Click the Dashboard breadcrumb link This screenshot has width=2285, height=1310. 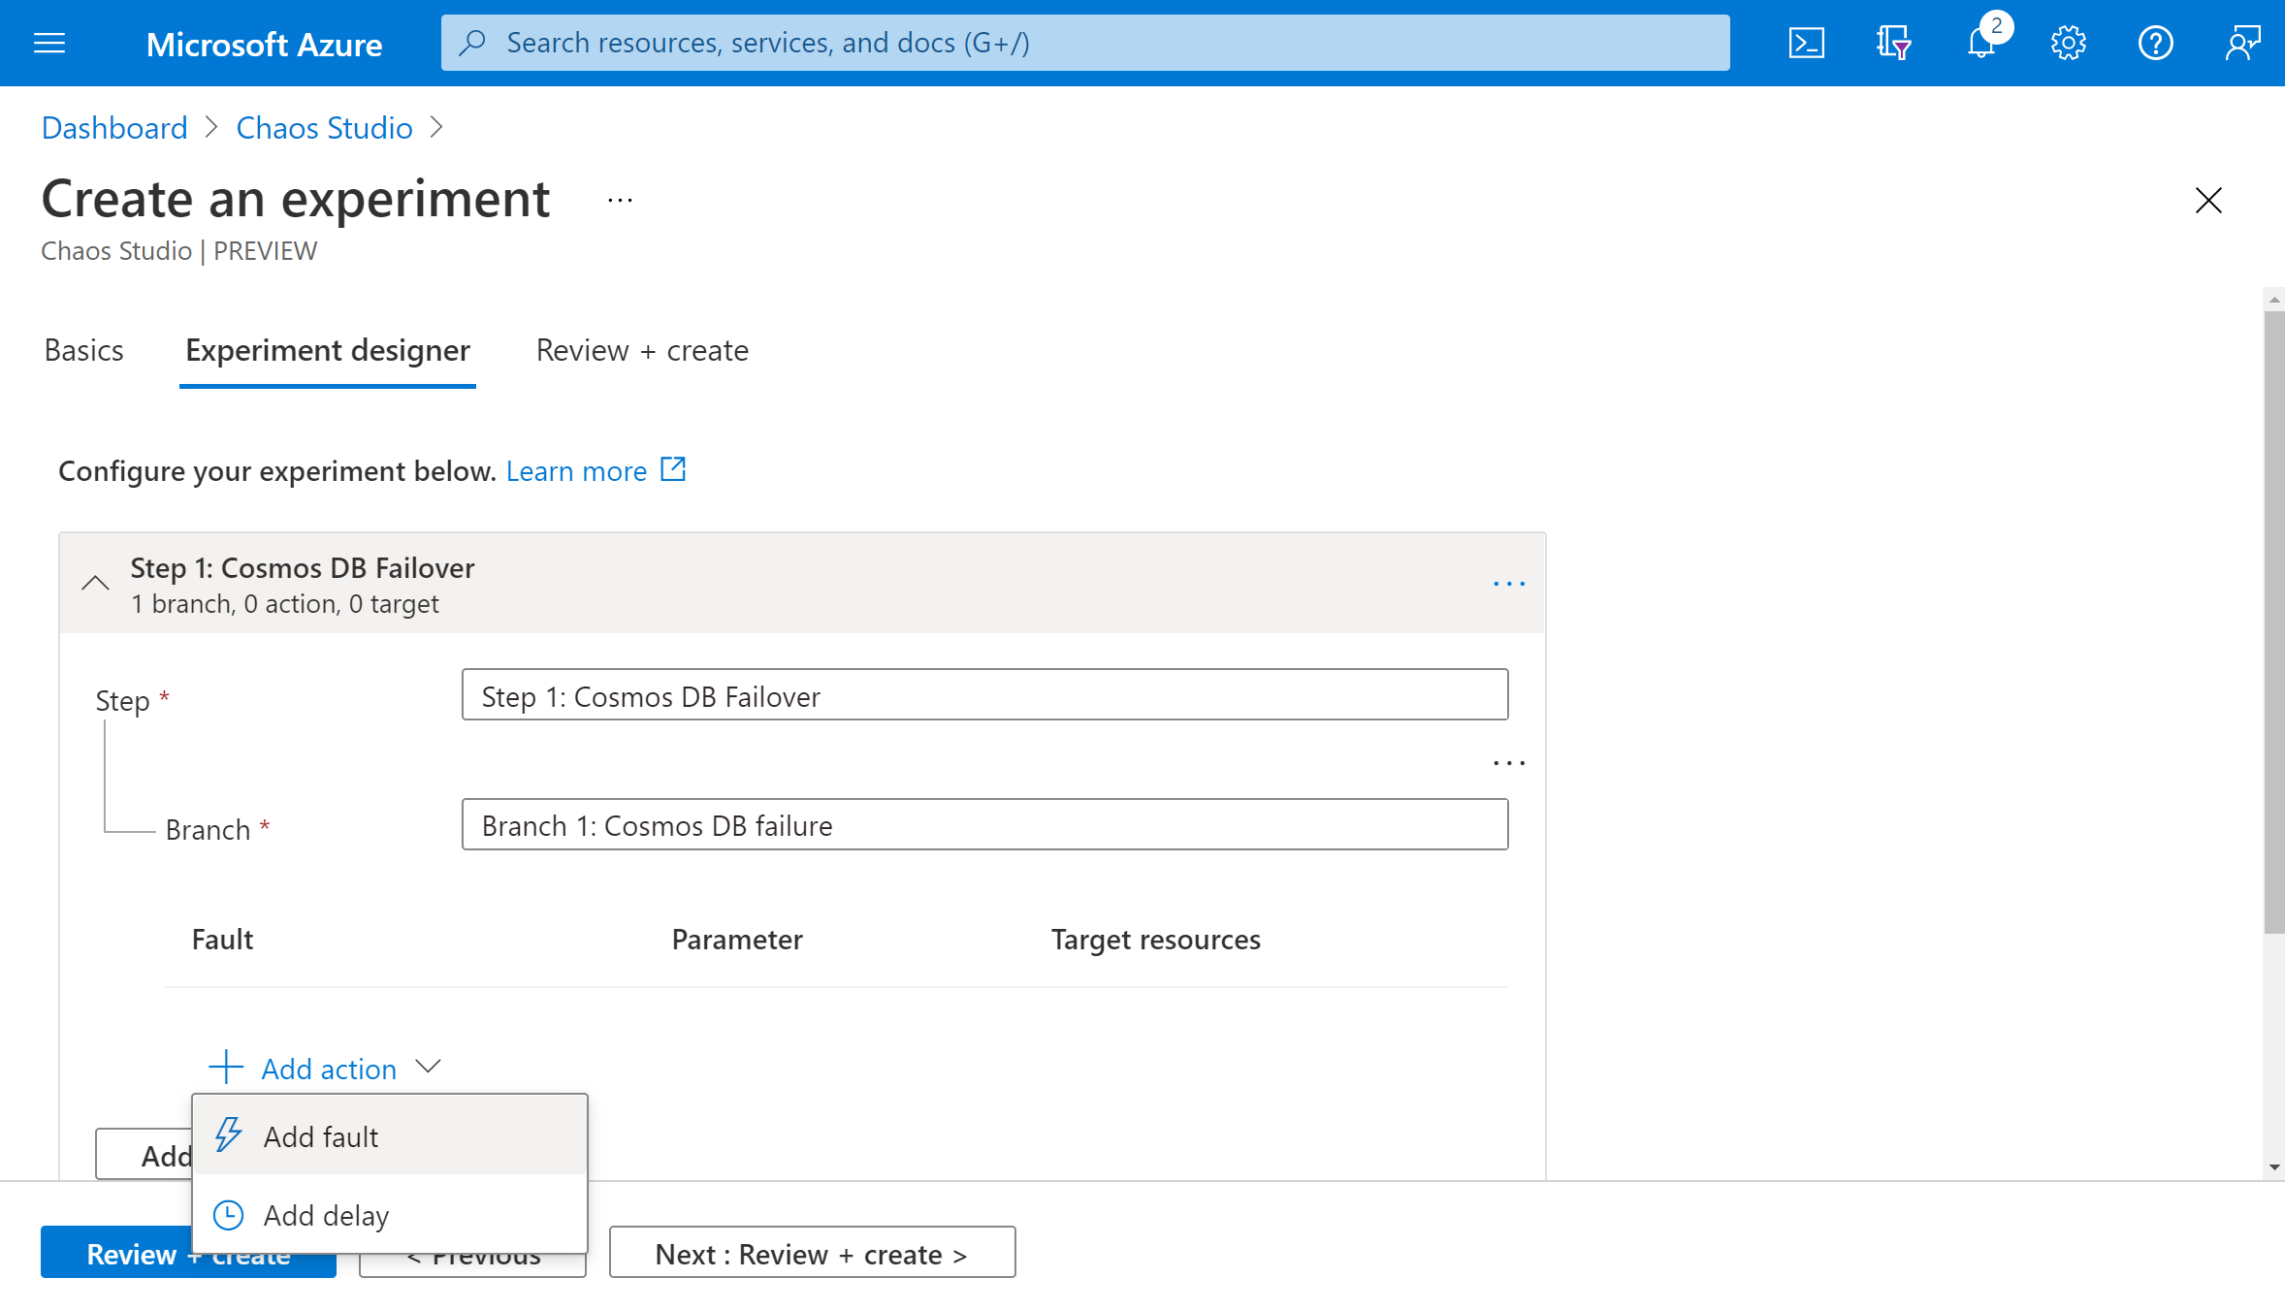[113, 127]
